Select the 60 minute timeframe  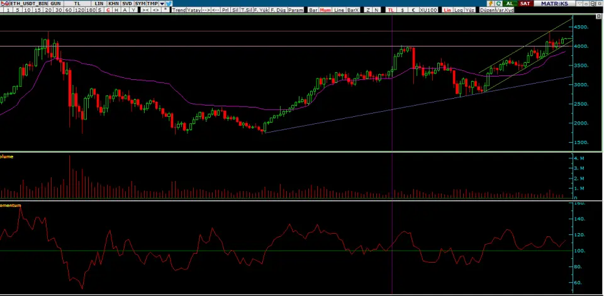[68, 11]
